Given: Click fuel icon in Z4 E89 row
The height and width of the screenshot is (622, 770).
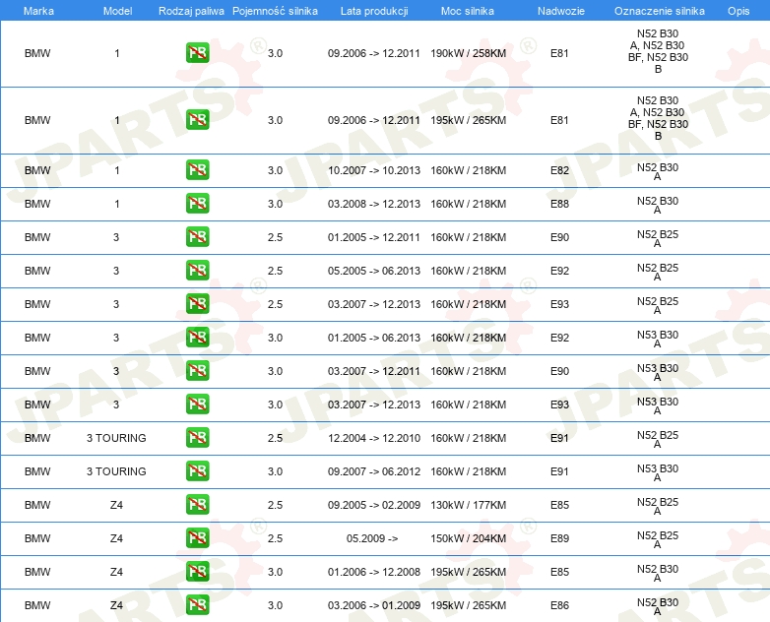Looking at the screenshot, I should (x=197, y=538).
